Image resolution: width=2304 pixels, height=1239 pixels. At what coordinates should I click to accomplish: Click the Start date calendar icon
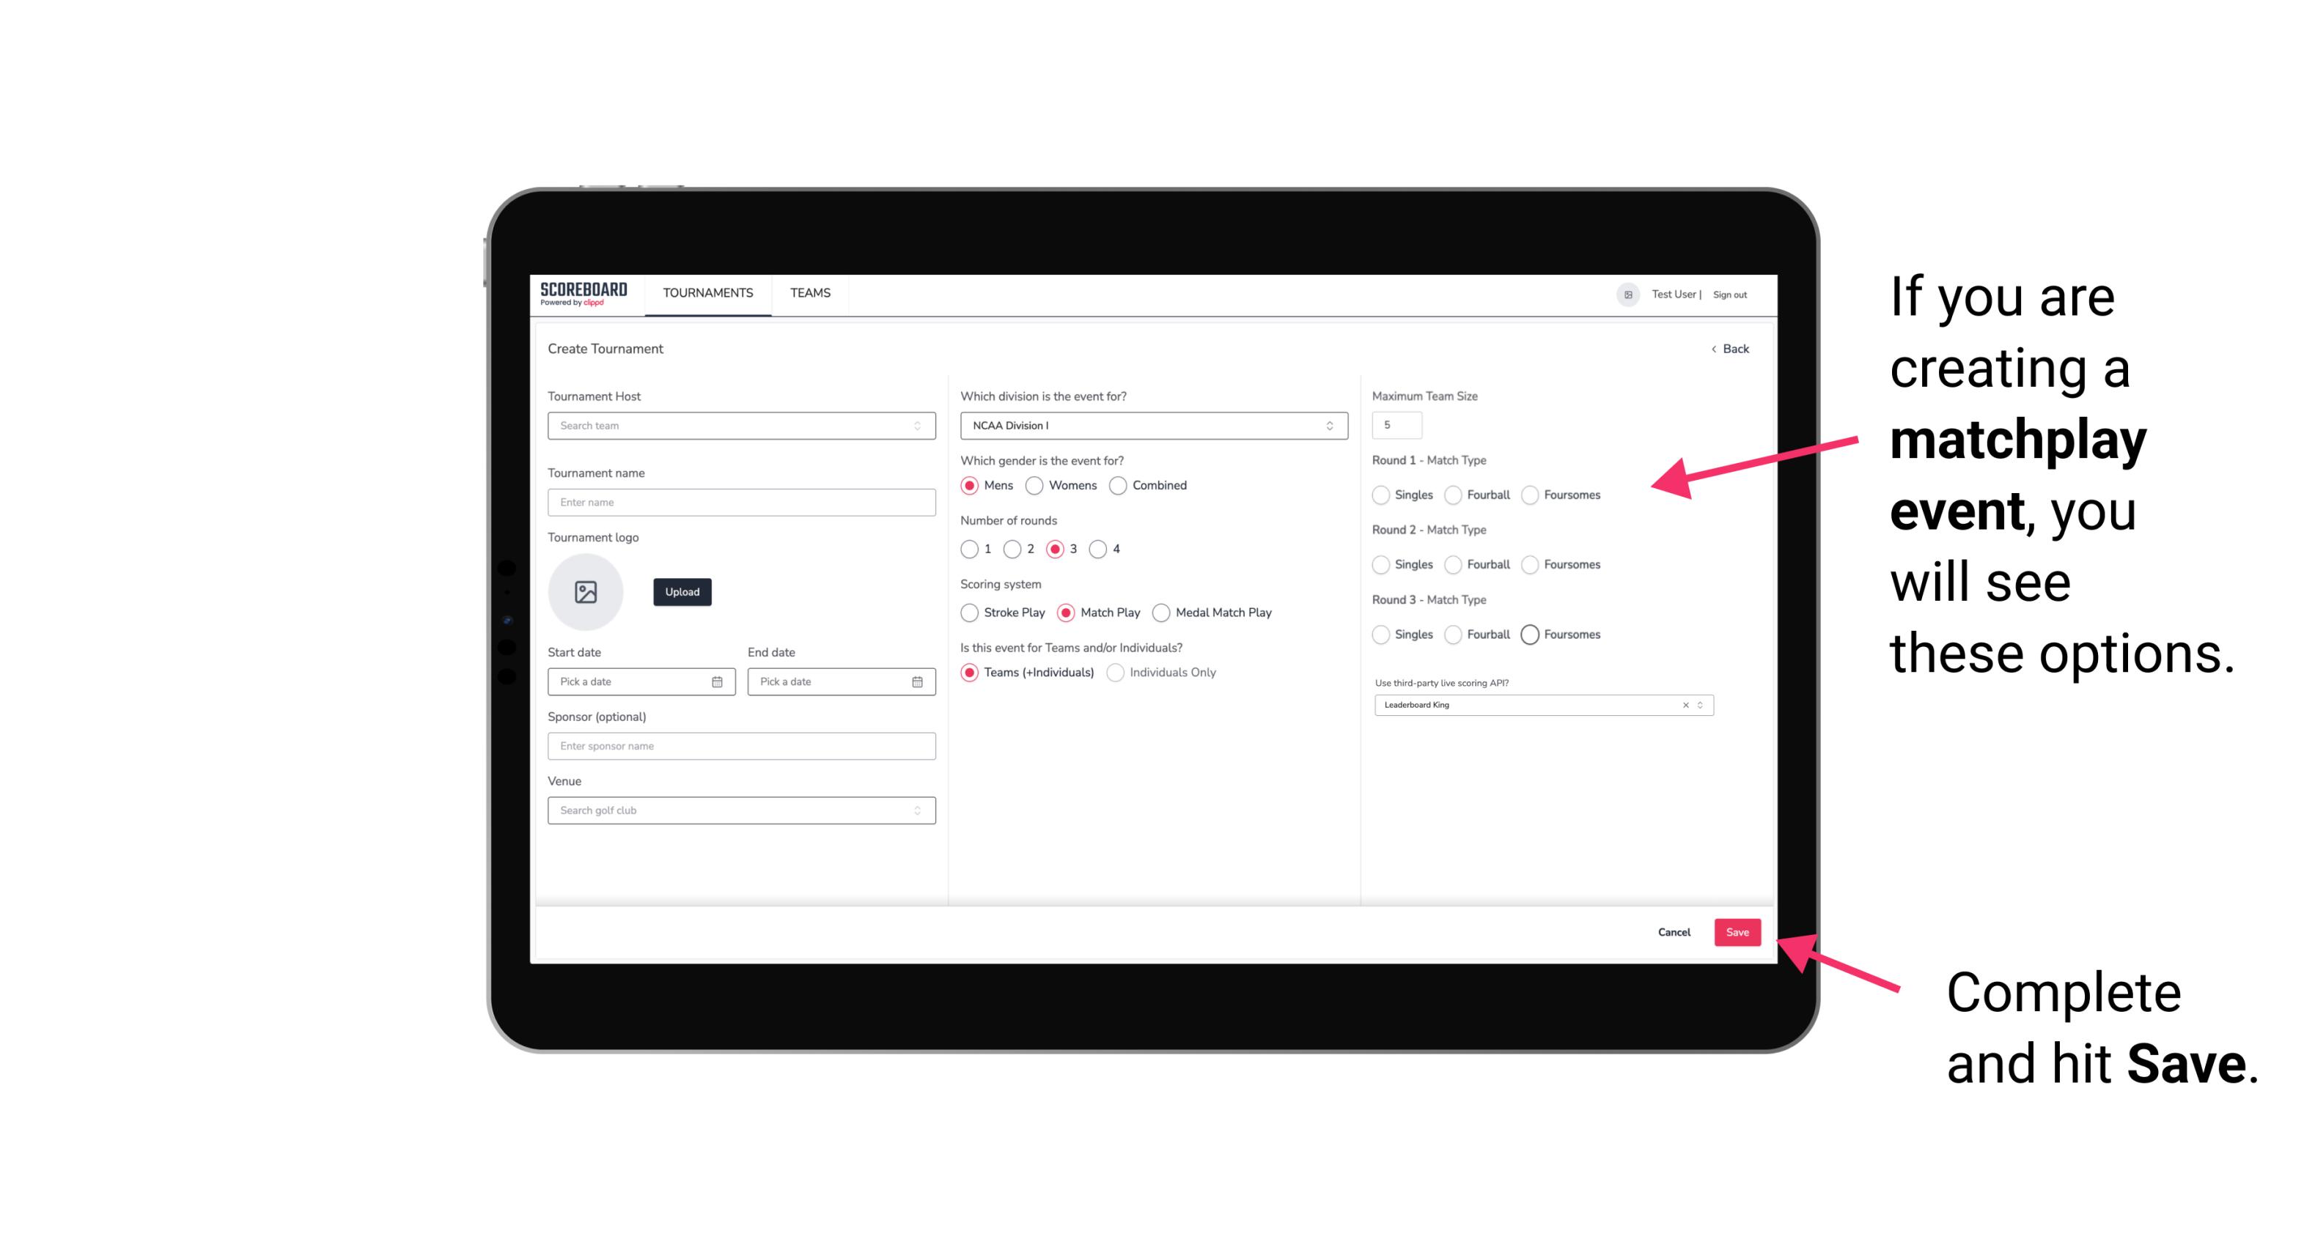pyautogui.click(x=718, y=681)
